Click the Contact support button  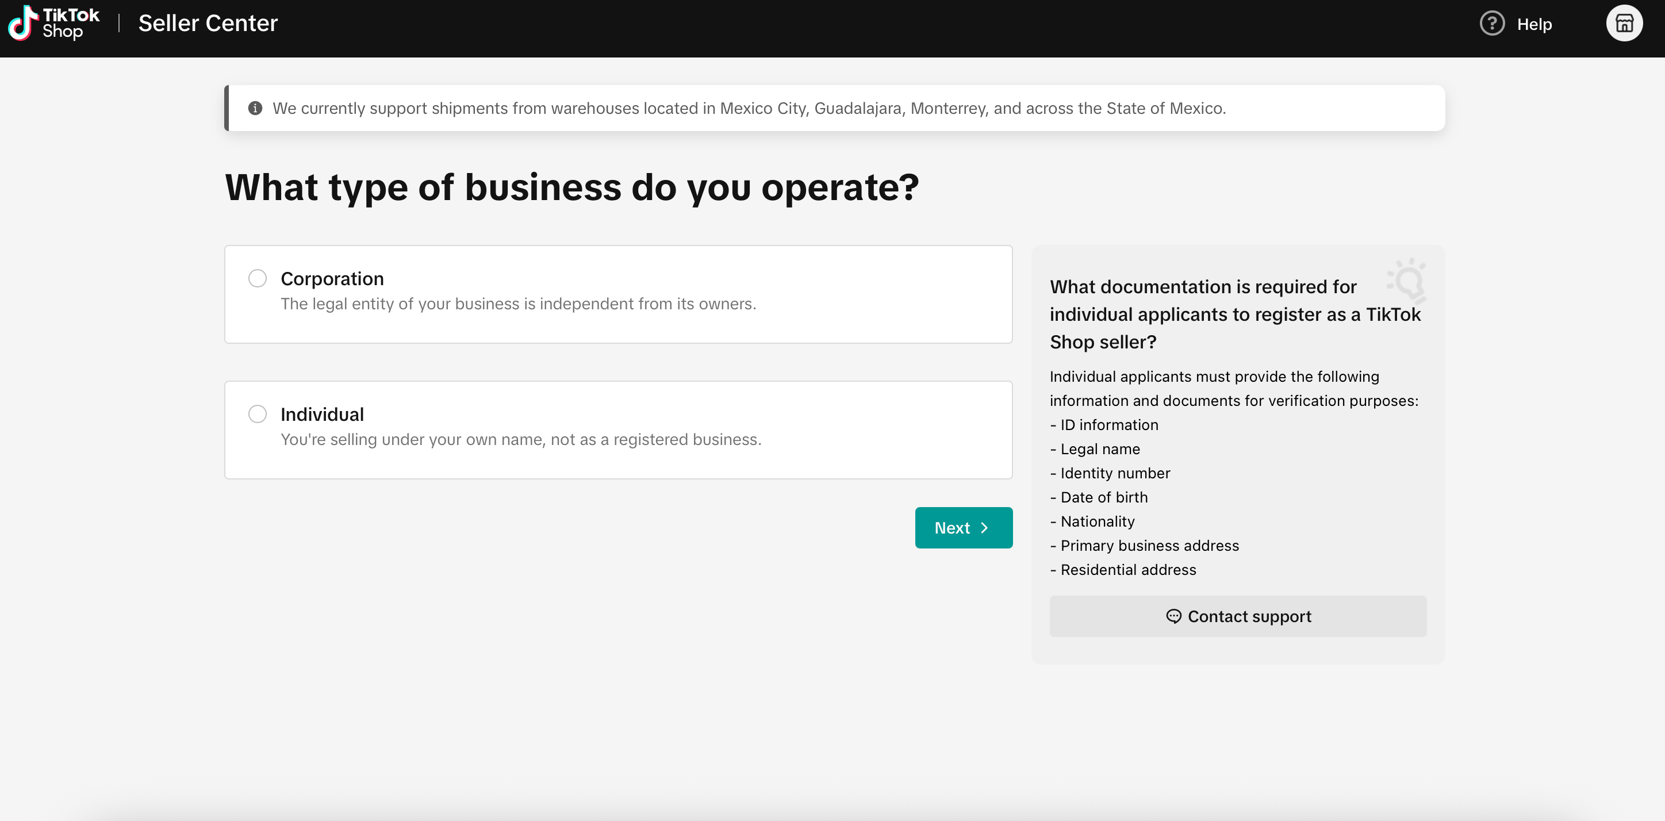click(1237, 616)
